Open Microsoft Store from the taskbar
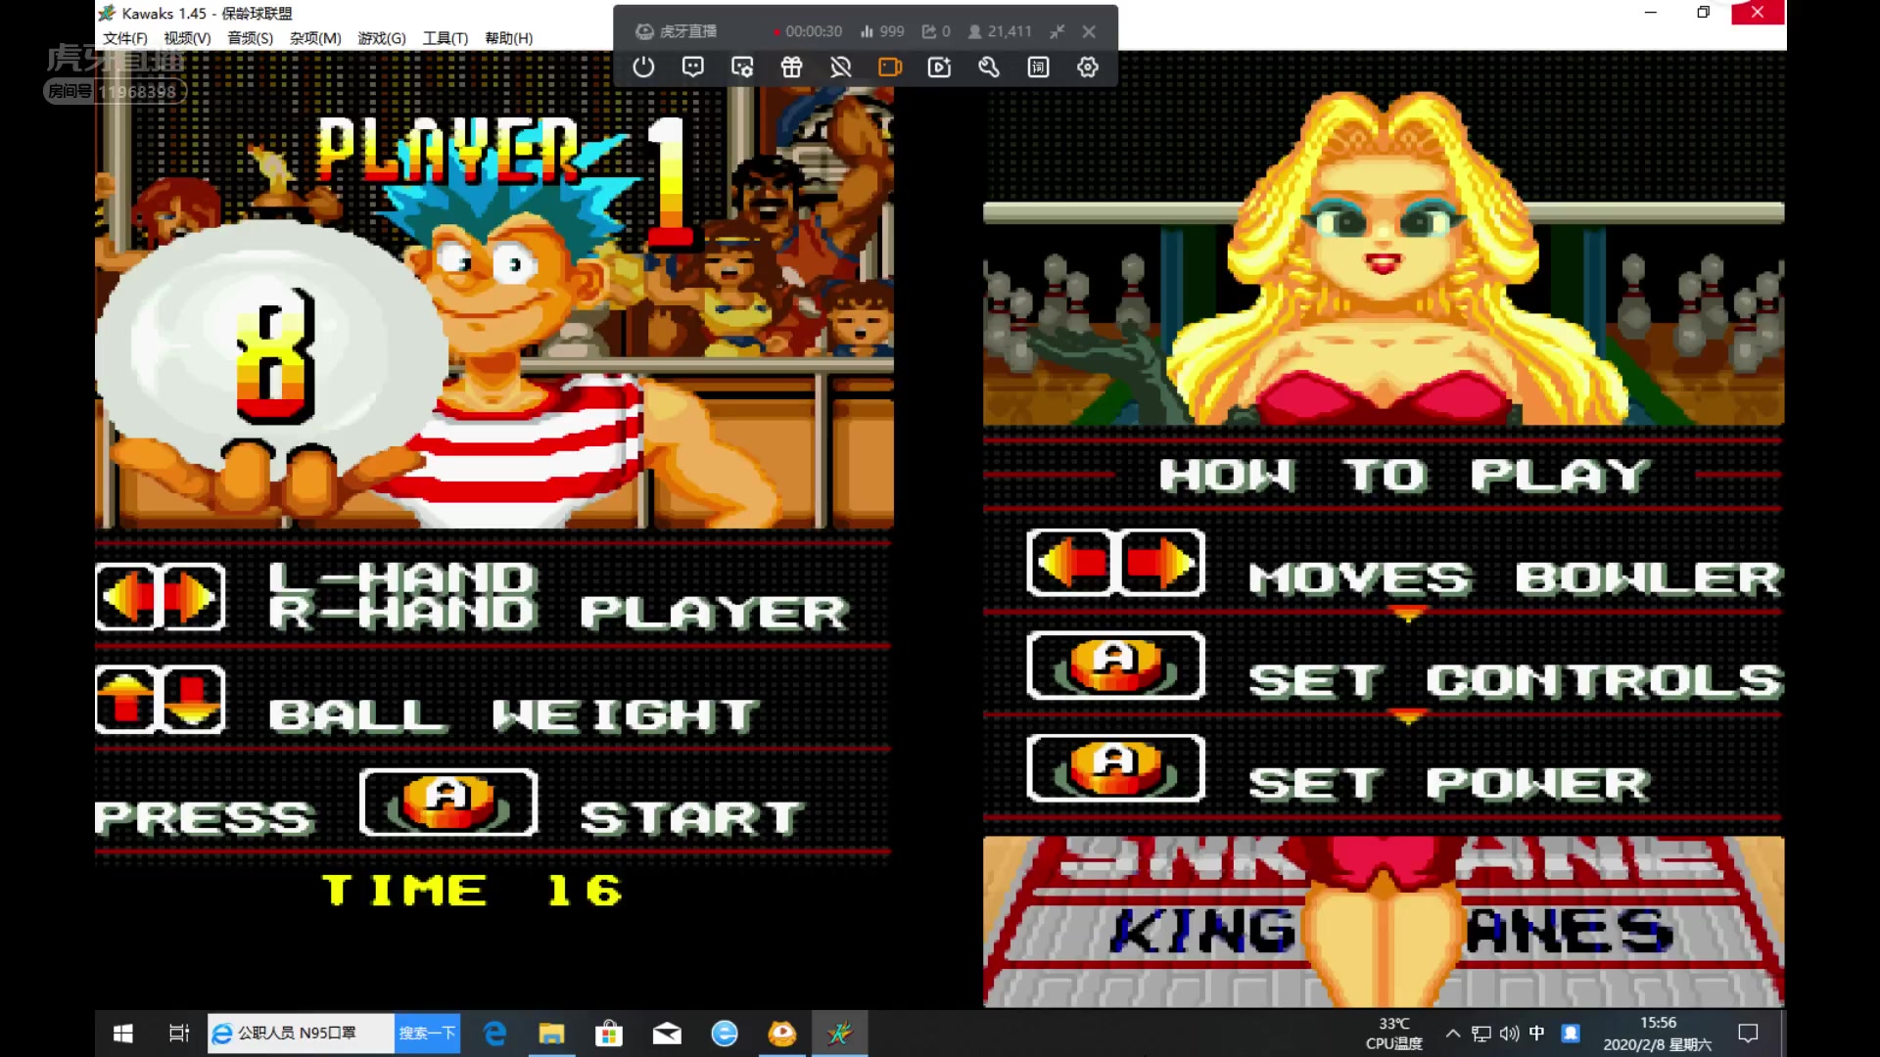The height and width of the screenshot is (1057, 1880). click(x=609, y=1034)
